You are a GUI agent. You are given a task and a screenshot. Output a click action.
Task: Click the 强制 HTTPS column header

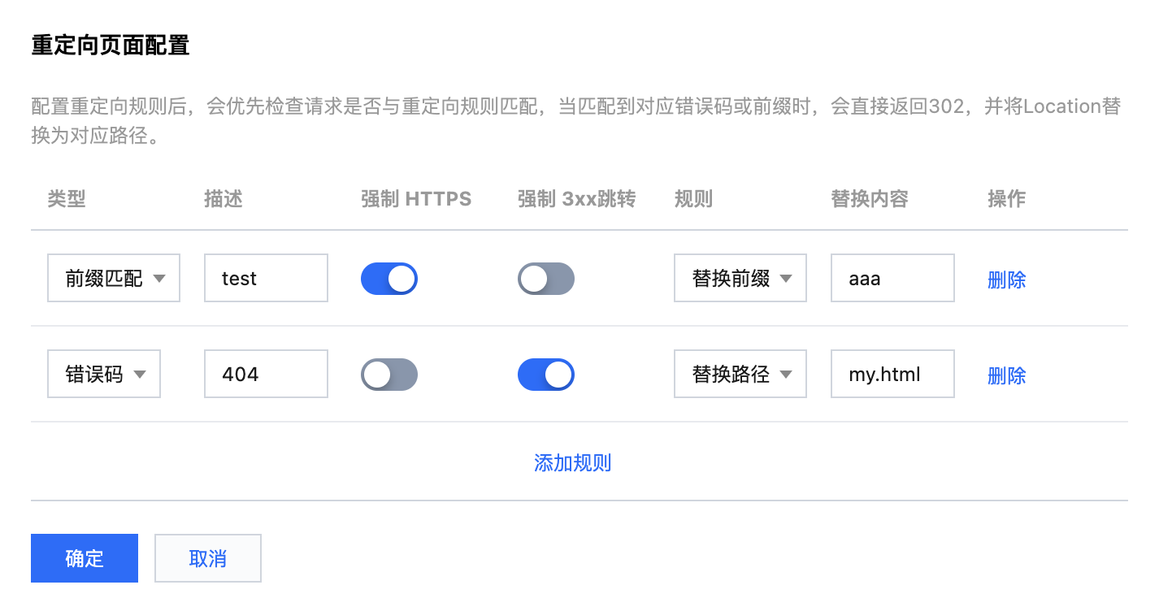pos(416,199)
